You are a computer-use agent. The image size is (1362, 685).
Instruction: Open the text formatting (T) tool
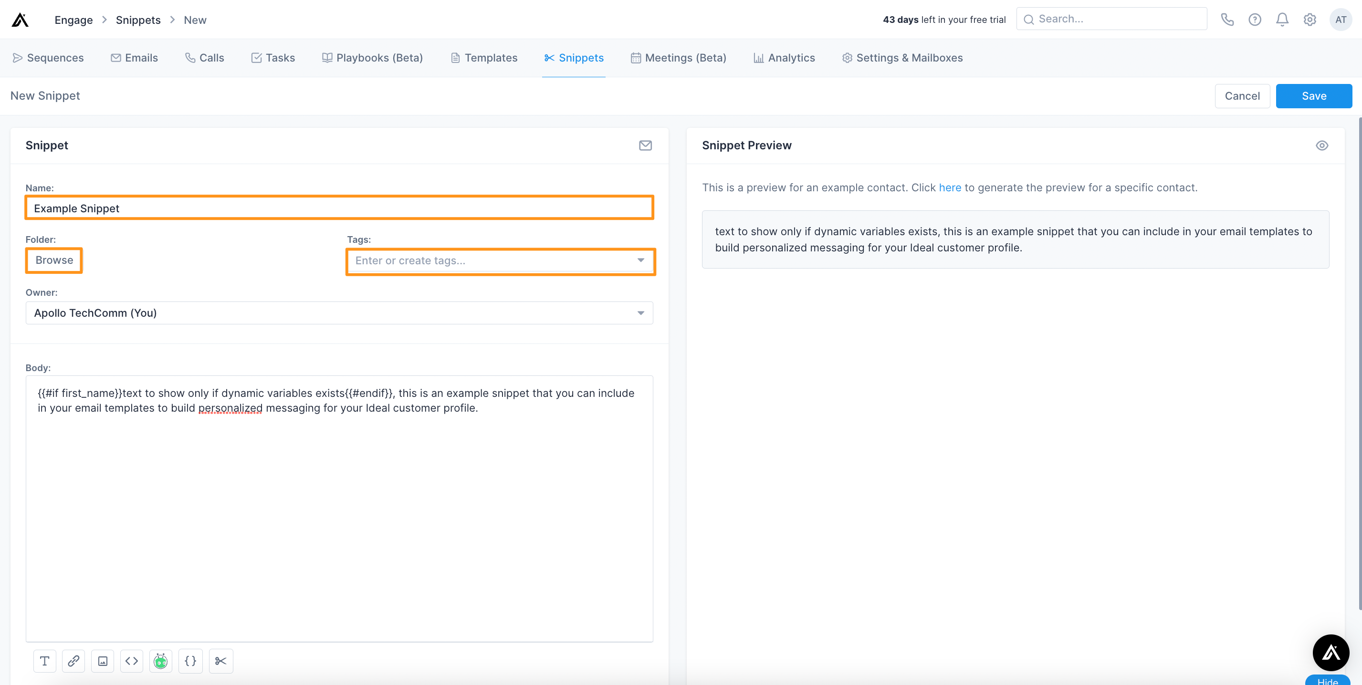(44, 661)
